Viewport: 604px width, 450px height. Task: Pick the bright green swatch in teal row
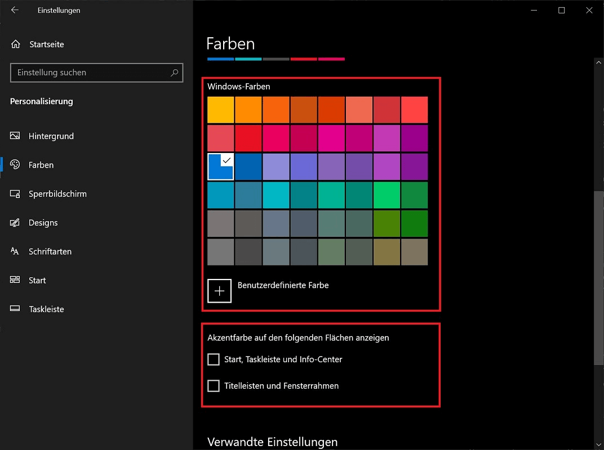(x=387, y=195)
